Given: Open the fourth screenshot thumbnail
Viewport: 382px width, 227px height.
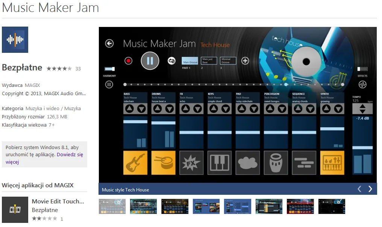Looking at the screenshot, I should pos(206,206).
